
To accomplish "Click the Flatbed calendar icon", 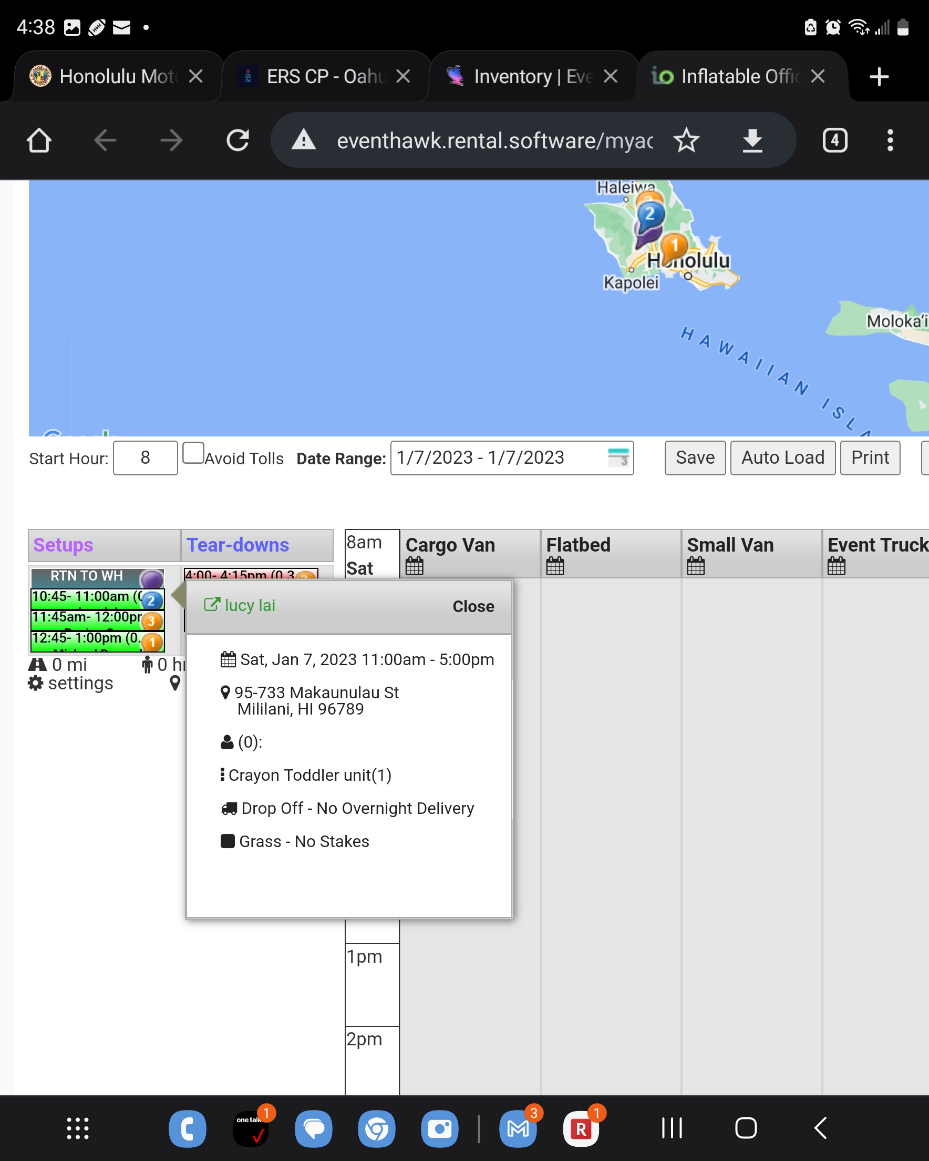I will coord(554,566).
